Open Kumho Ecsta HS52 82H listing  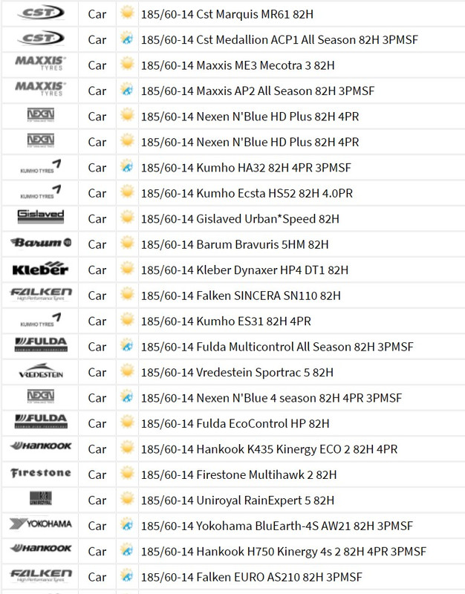tap(247, 193)
